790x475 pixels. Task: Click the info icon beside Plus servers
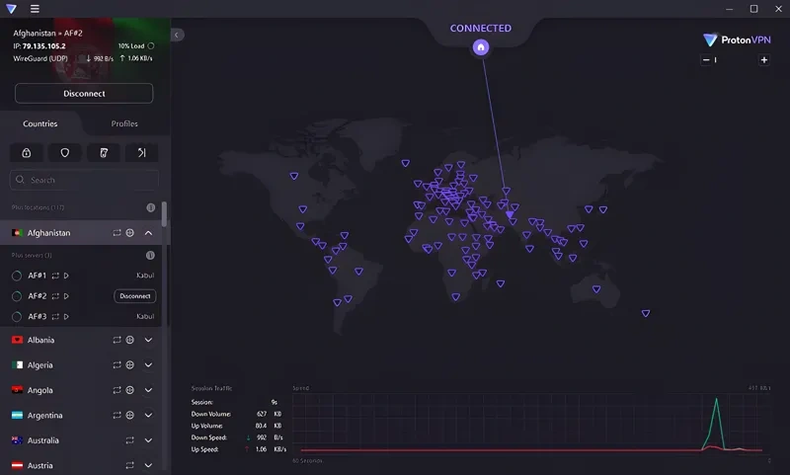(x=151, y=255)
